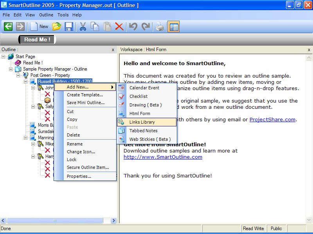Choose Save Mini Outline... from context menu
This screenshot has width=313, height=234.
[x=85, y=103]
